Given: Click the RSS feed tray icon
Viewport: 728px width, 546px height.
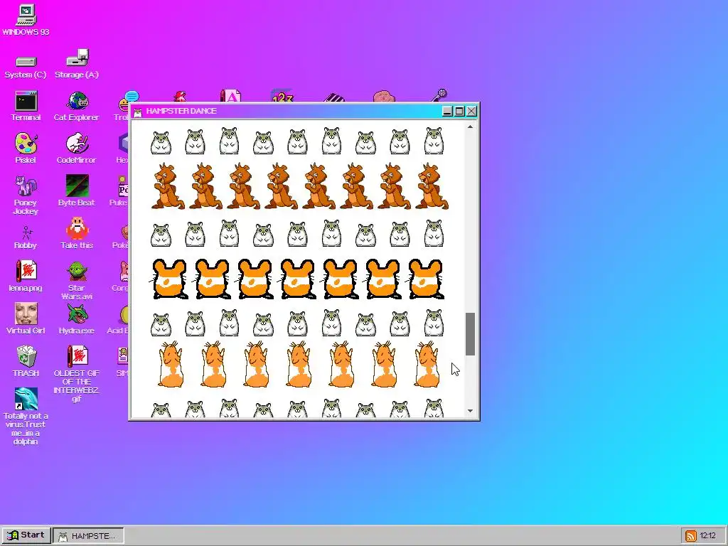Looking at the screenshot, I should (x=691, y=536).
